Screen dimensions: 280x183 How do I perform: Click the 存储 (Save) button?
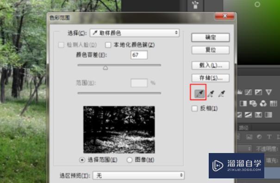coord(211,78)
